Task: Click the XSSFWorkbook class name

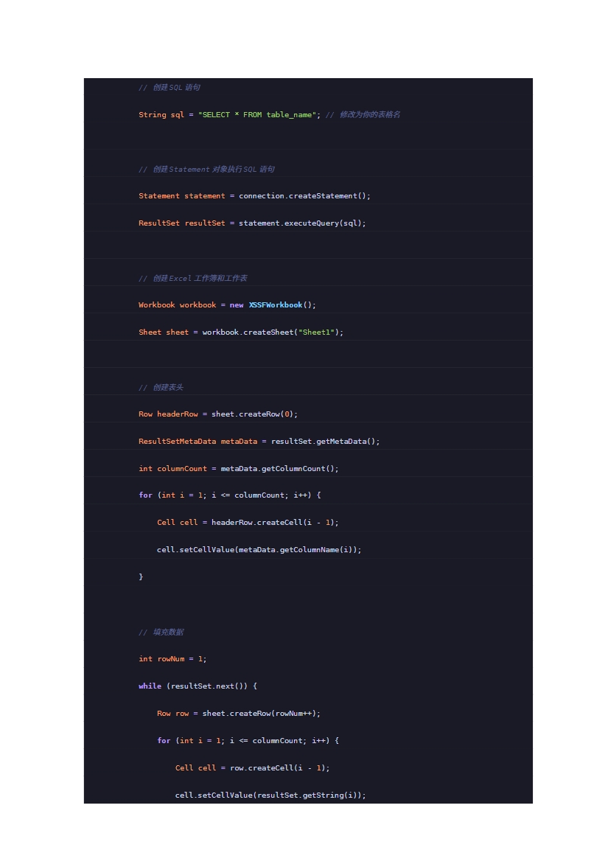Action: coord(276,305)
